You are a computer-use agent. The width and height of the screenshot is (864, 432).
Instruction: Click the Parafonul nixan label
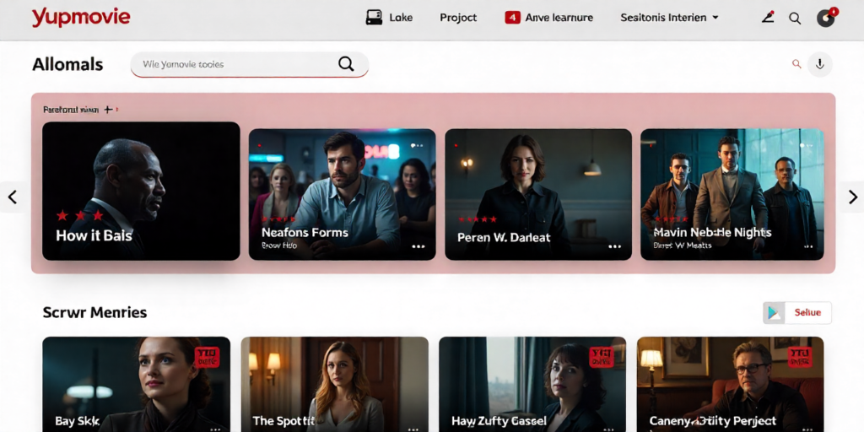71,110
